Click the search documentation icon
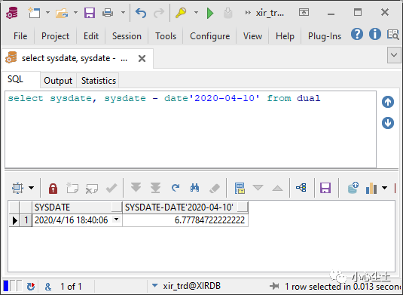The height and width of the screenshot is (295, 403). 393,34
